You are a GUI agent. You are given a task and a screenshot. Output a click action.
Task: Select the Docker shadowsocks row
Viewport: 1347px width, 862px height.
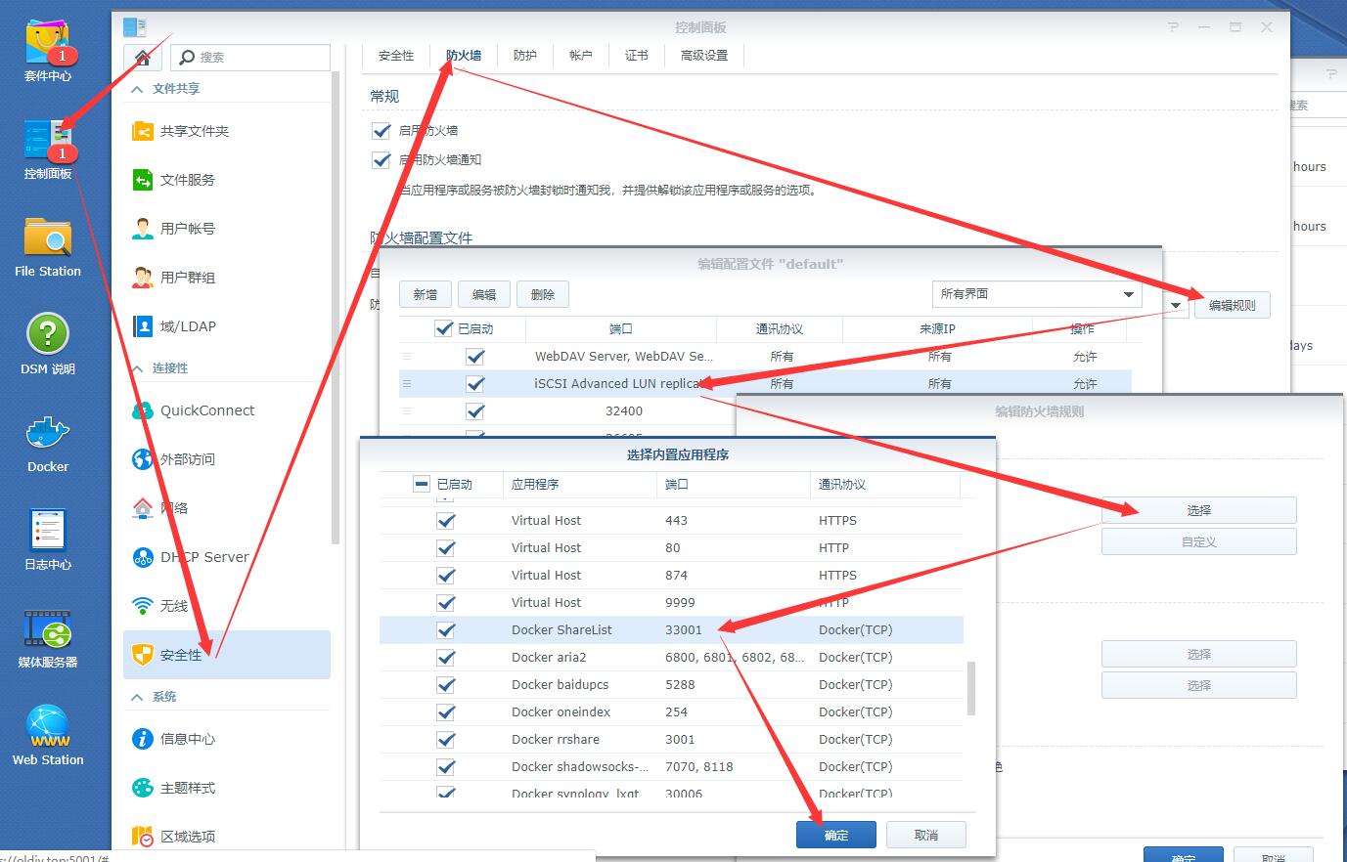click(671, 767)
